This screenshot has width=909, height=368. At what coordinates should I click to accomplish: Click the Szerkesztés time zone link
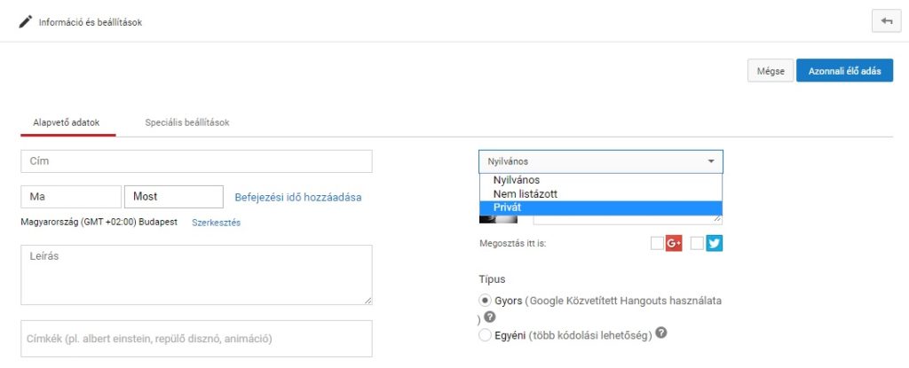pyautogui.click(x=216, y=222)
